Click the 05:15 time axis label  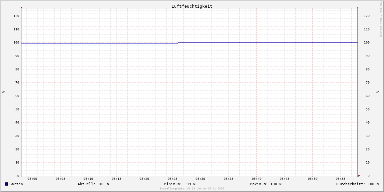click(116, 179)
